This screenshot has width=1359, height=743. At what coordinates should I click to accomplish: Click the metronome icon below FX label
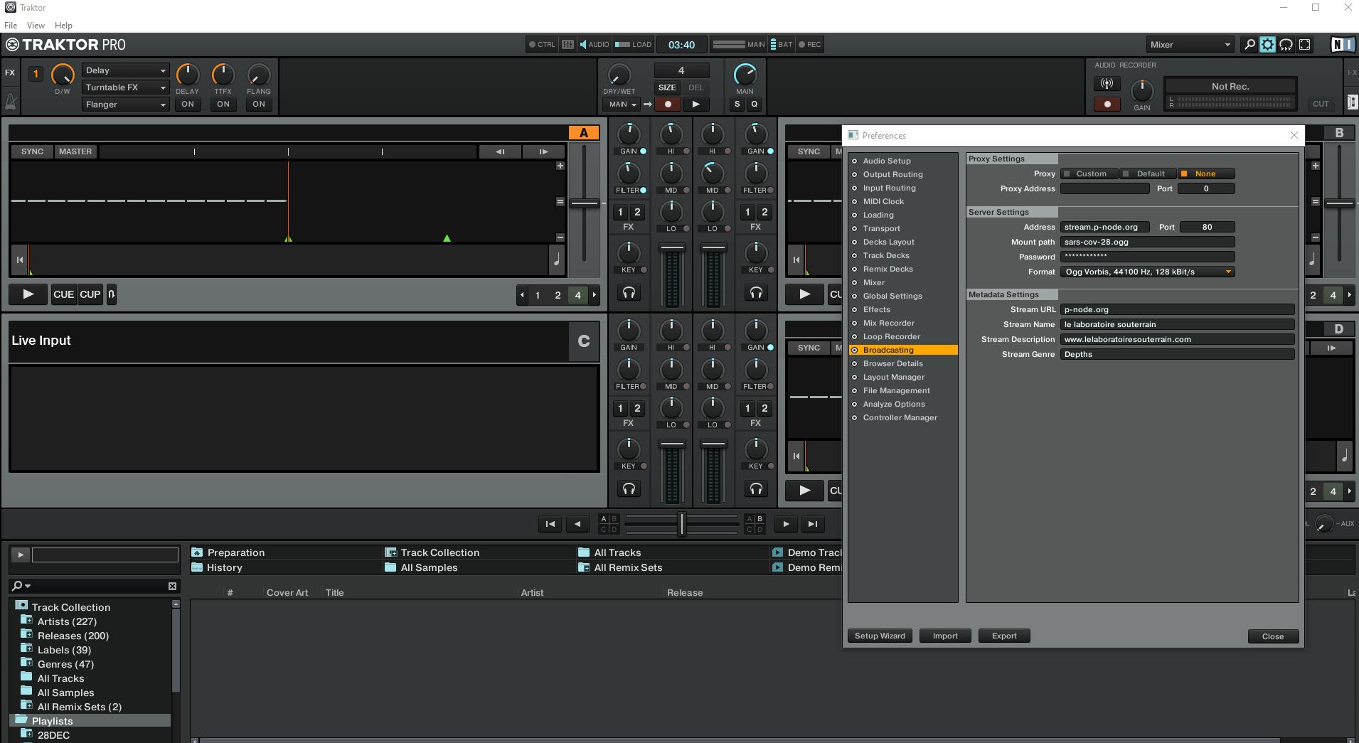(11, 102)
